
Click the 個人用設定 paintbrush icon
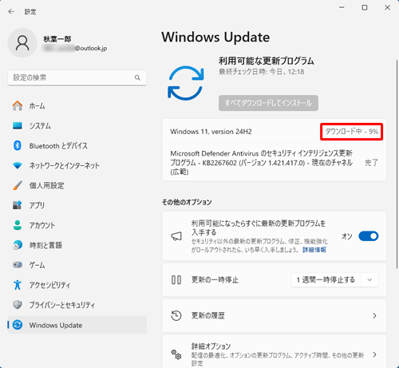(x=18, y=185)
